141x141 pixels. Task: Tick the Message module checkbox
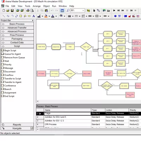(2, 68)
